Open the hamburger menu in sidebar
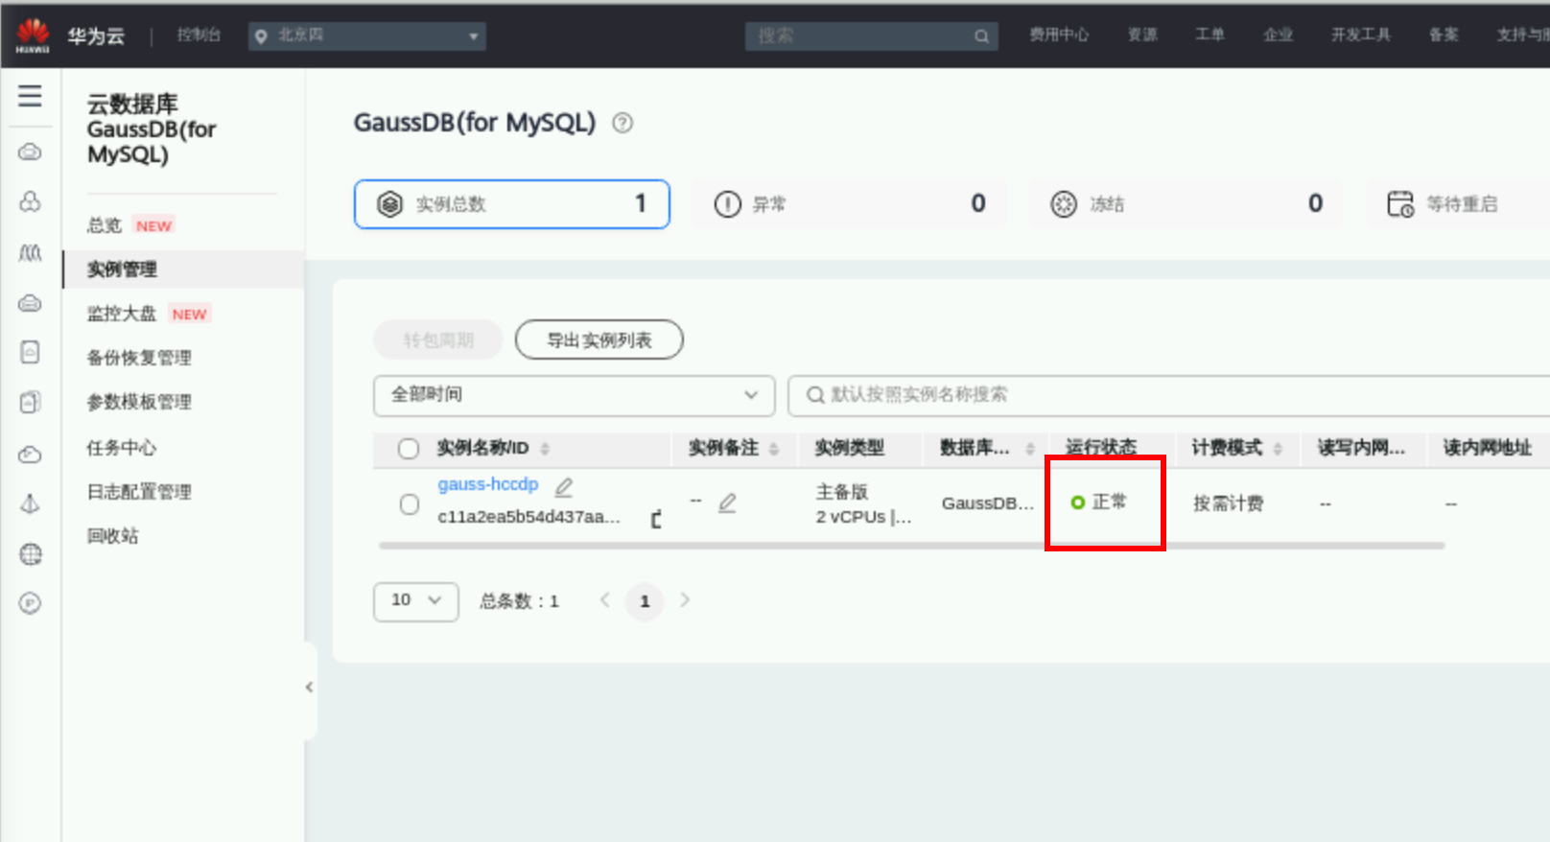 [30, 95]
